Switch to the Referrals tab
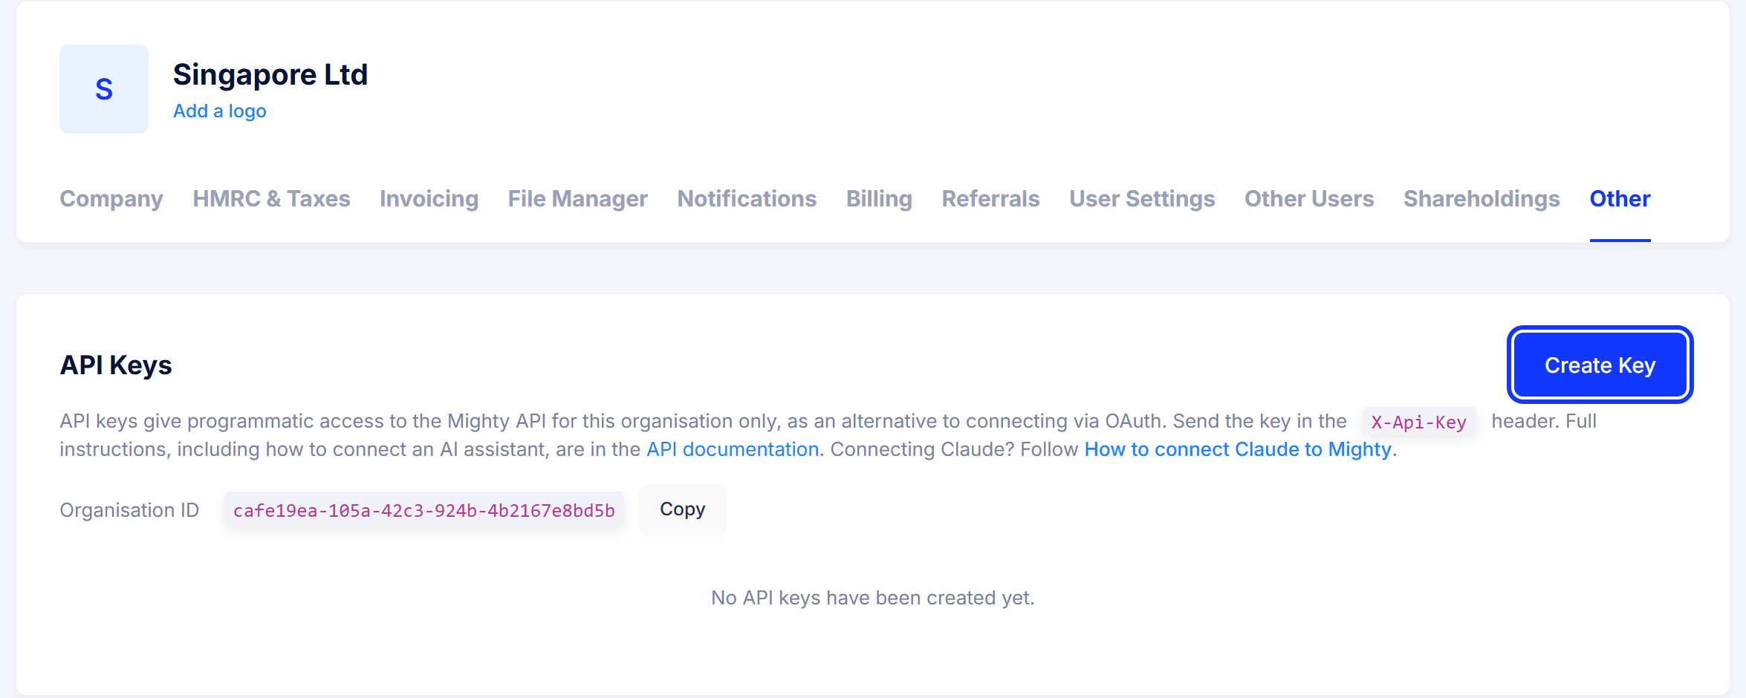 (990, 198)
